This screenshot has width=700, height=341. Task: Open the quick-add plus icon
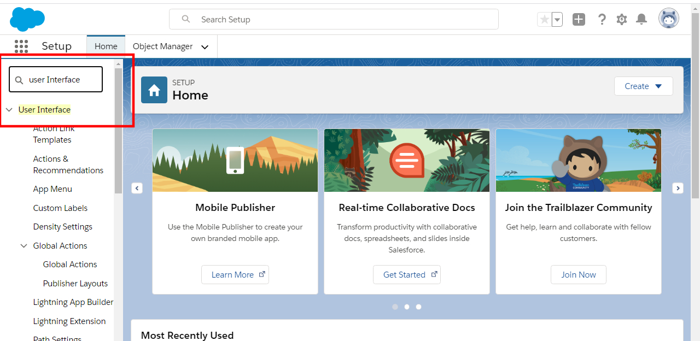click(x=579, y=19)
